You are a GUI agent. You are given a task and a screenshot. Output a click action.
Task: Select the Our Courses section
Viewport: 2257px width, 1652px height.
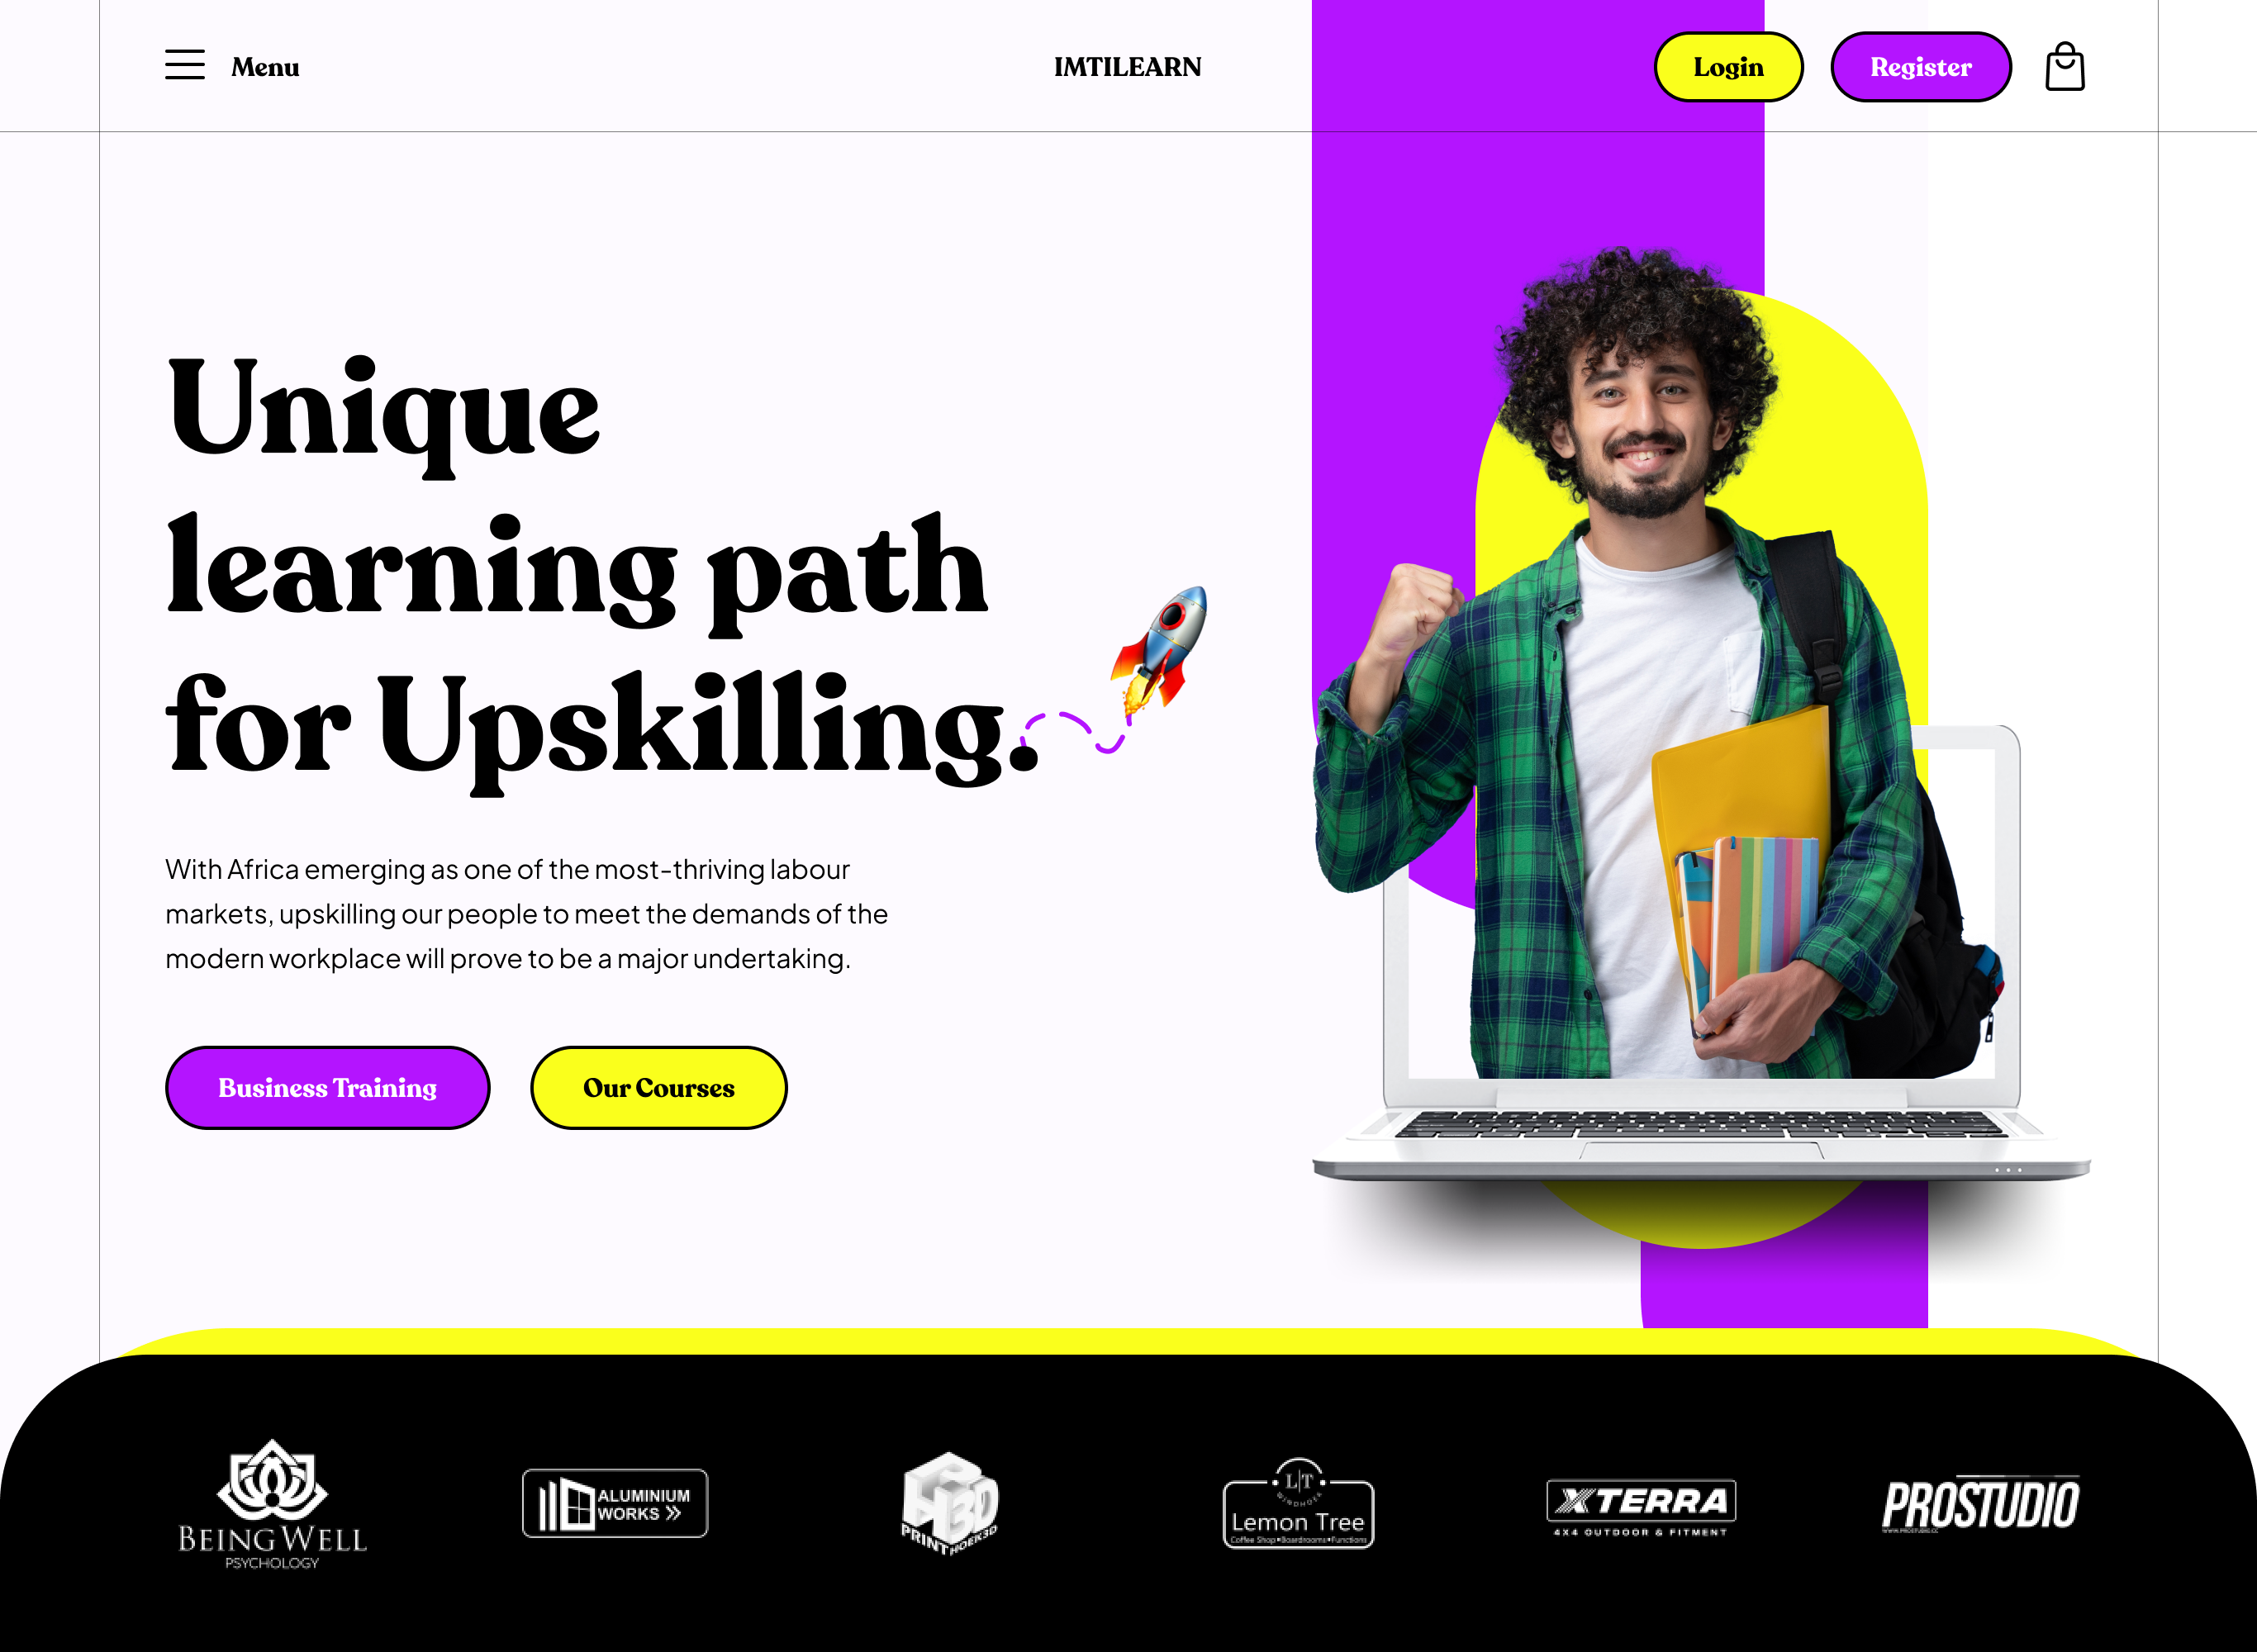coord(659,1088)
